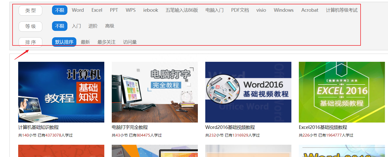Filter by 电脑入门 category
The width and height of the screenshot is (388, 157).
tap(215, 10)
